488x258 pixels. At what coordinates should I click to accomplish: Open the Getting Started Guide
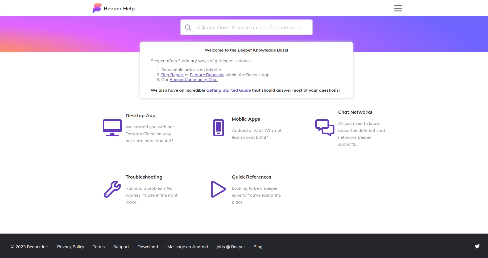[228, 90]
